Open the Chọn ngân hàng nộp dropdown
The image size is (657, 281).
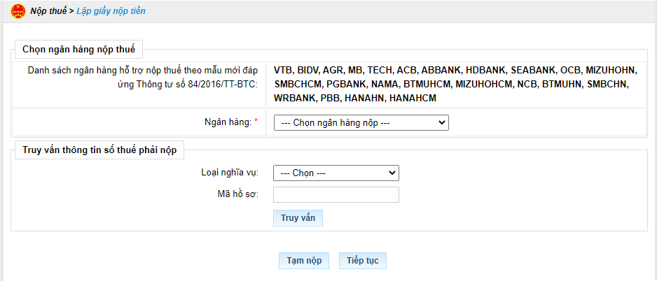[x=361, y=123]
